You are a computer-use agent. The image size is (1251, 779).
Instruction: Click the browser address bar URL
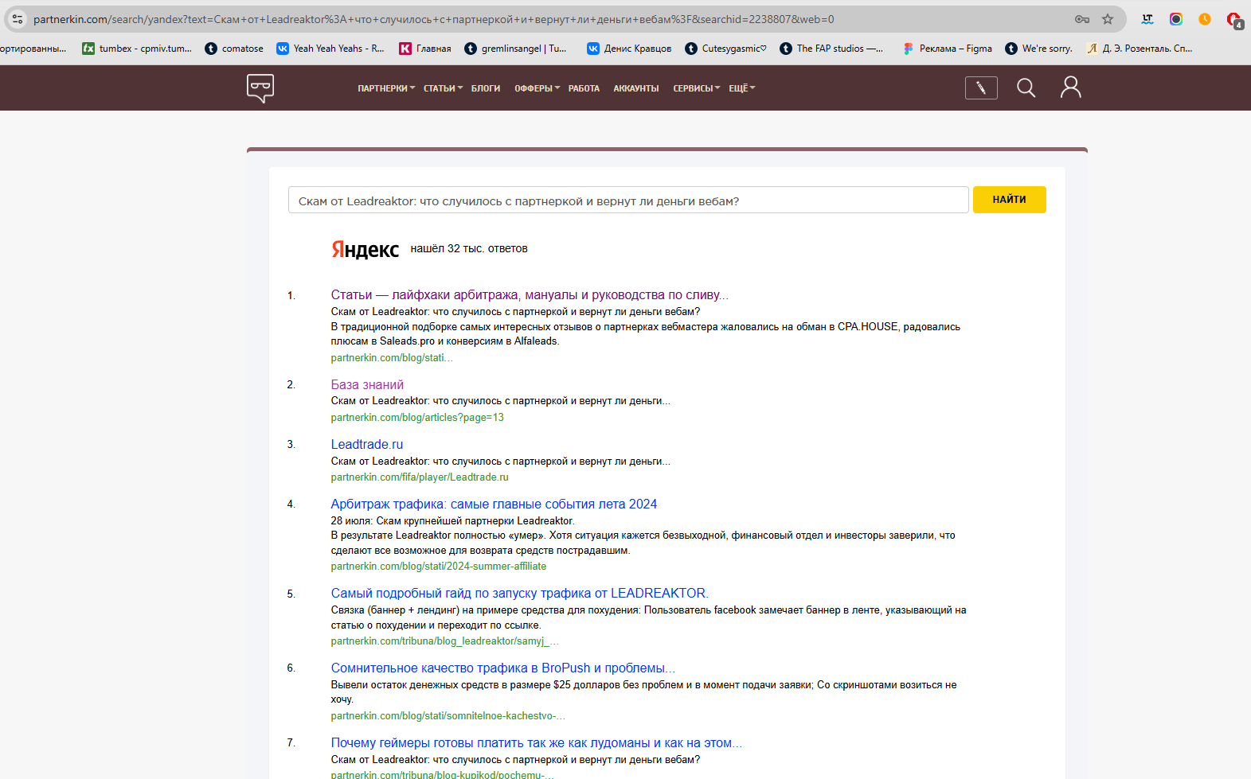pos(433,19)
